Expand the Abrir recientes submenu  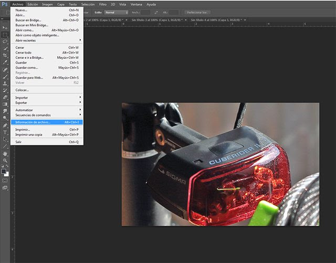(x=47, y=40)
